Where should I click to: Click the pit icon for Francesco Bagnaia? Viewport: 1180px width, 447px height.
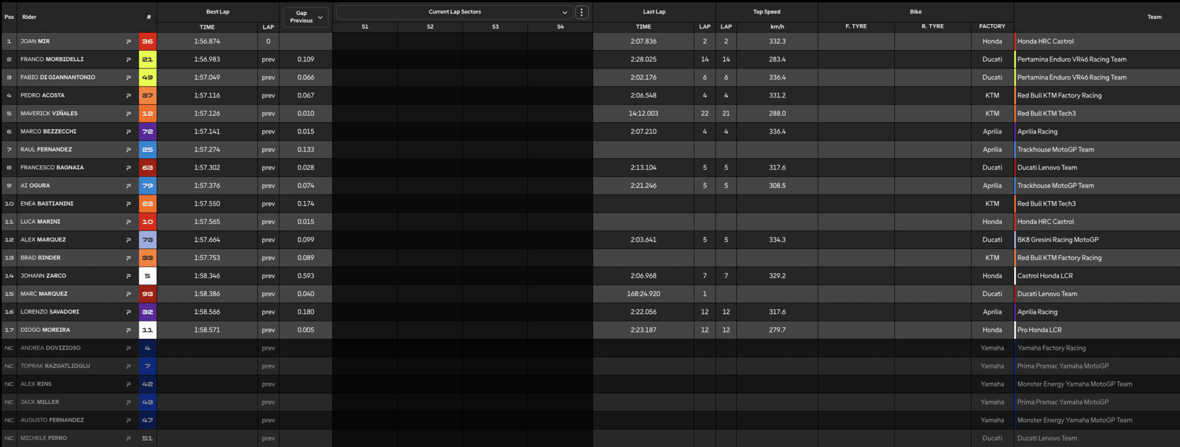pos(128,168)
